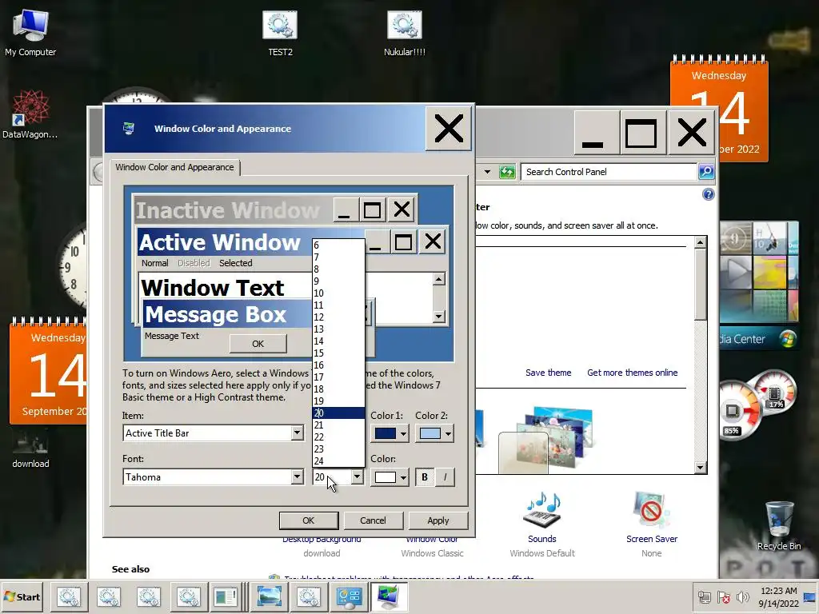Click the Screen Saver icon in Personalization
Image resolution: width=819 pixels, height=614 pixels.
[651, 510]
